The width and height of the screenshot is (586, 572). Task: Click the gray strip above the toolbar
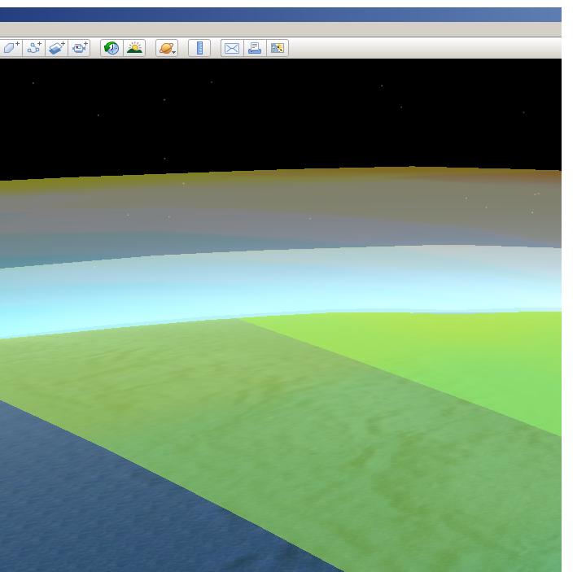[x=281, y=29]
